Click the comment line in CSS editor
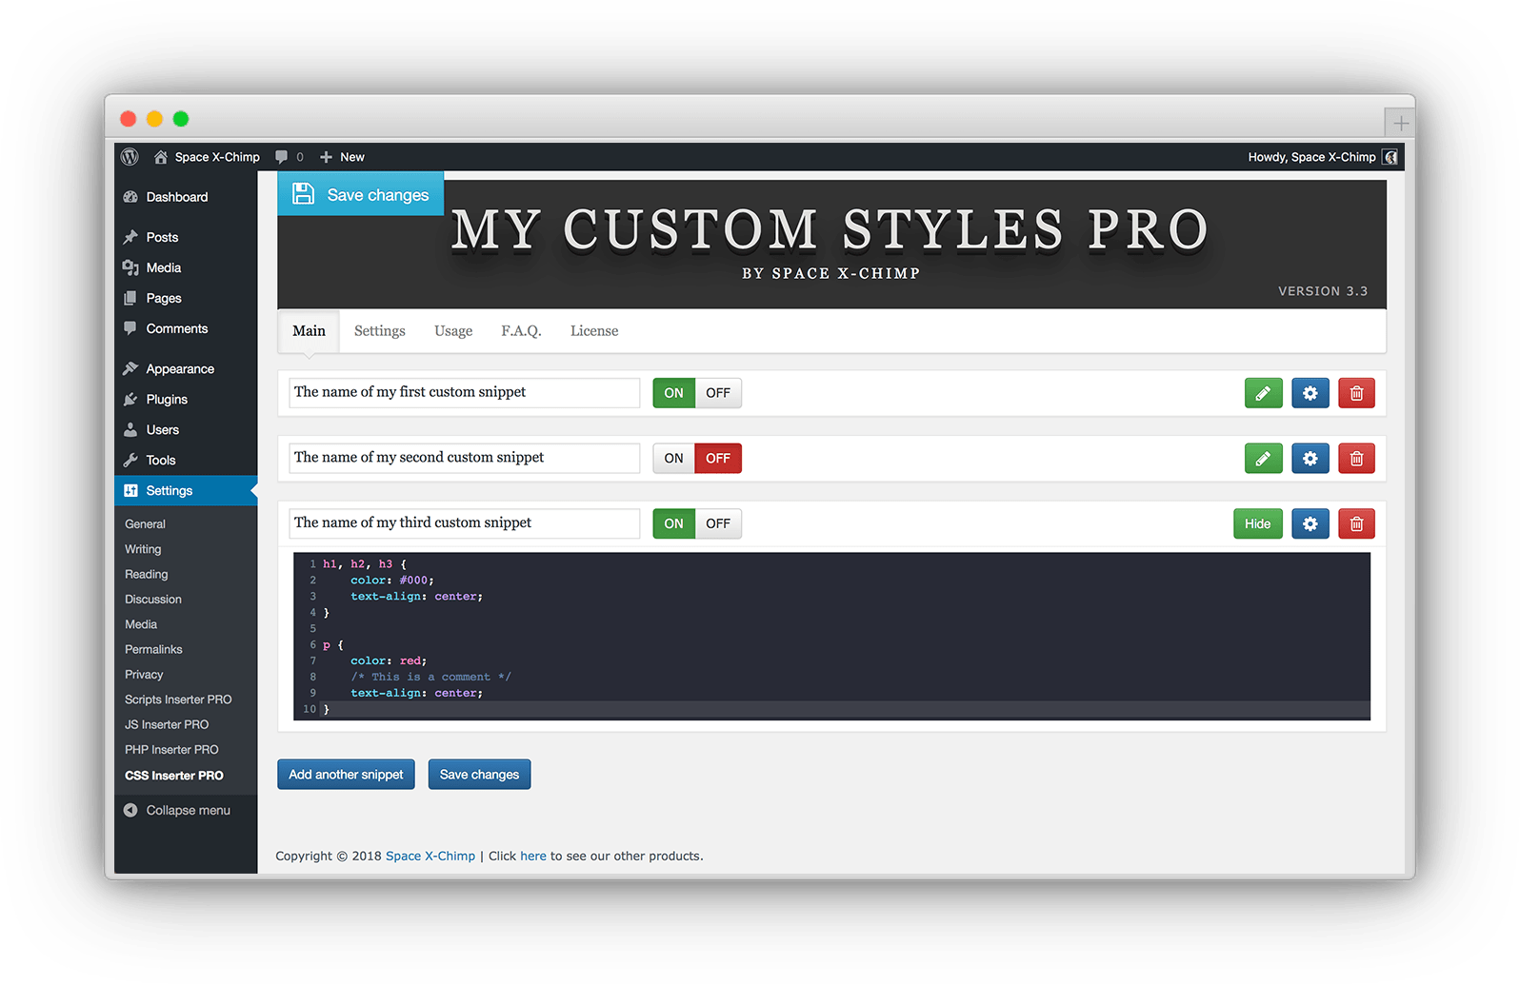This screenshot has width=1520, height=985. click(x=430, y=677)
